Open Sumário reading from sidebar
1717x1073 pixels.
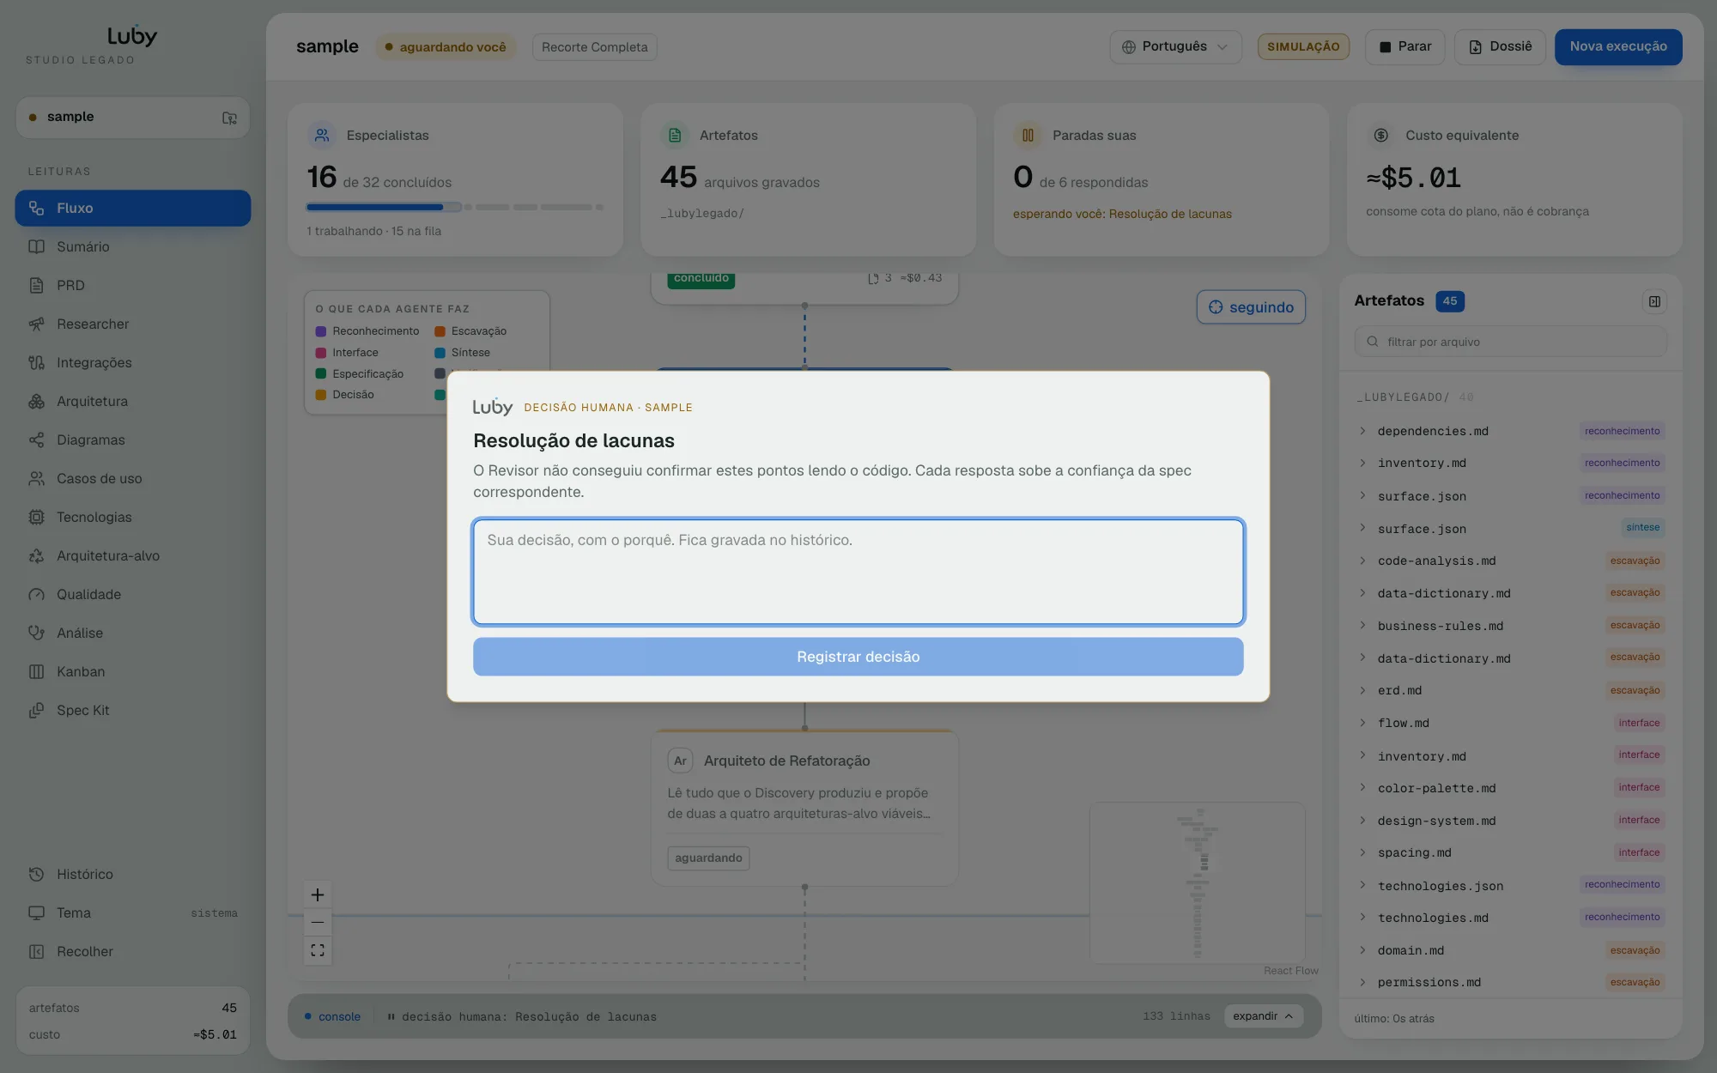[x=133, y=246]
